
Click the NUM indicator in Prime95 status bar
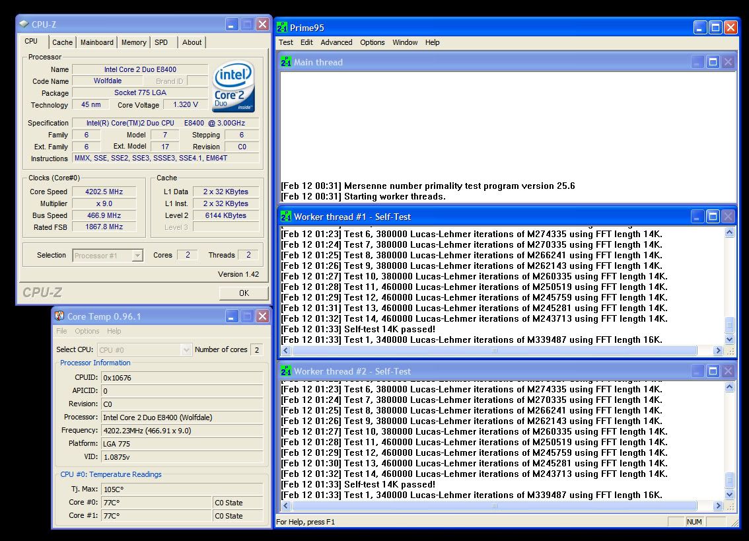point(694,522)
